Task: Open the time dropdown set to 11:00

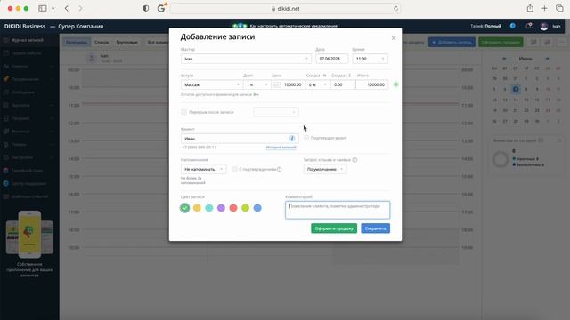Action: coord(370,59)
